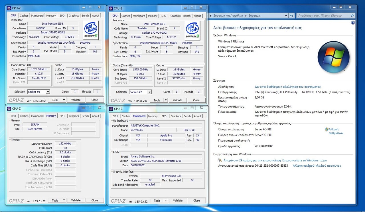Screen dimensions: 365x212
Task: Expand the Tools arrow in the Mainboard window
Action: point(166,201)
